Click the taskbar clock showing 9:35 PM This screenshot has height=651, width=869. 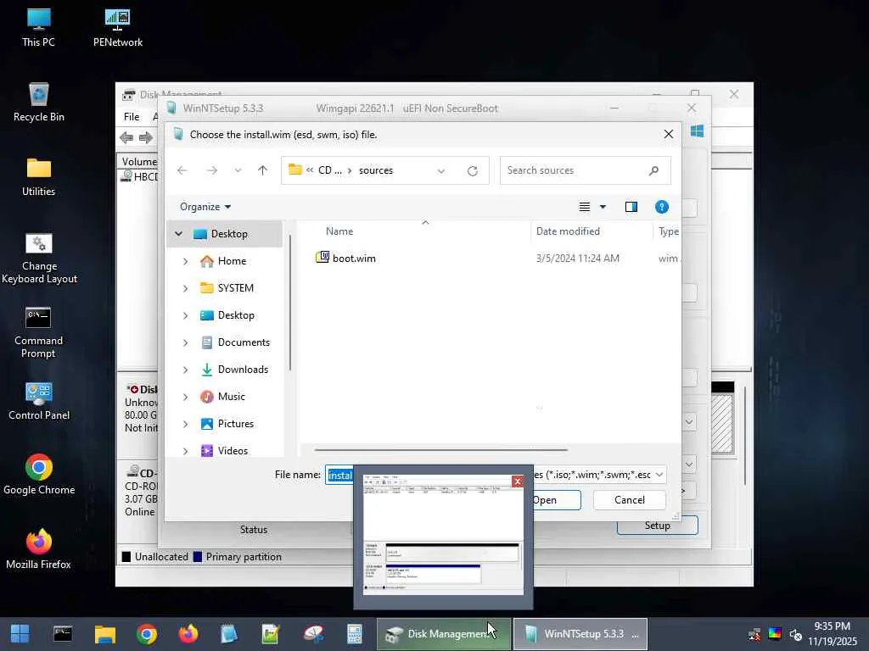(833, 634)
